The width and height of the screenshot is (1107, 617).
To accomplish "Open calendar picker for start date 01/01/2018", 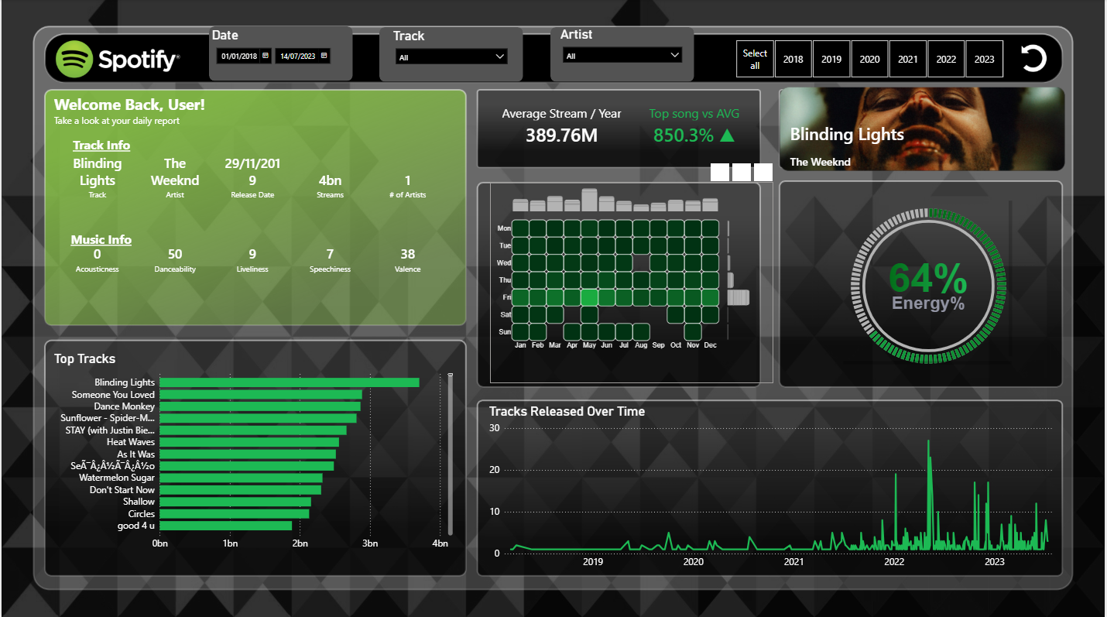I will coord(266,56).
